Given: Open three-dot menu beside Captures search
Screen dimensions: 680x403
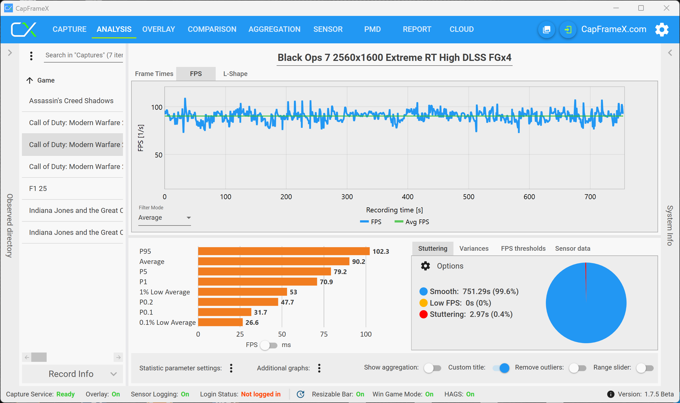Looking at the screenshot, I should click(31, 56).
